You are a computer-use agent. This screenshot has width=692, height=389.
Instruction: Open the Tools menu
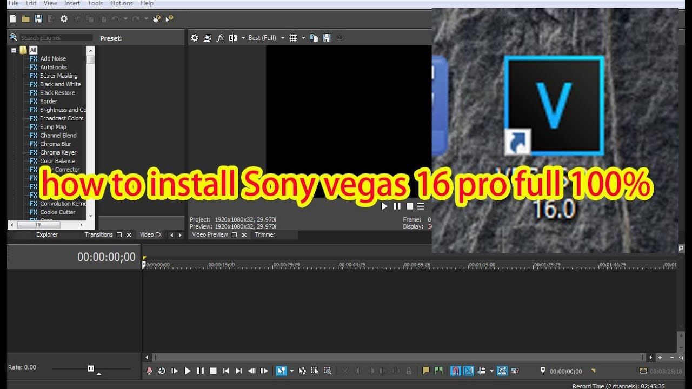(x=95, y=3)
